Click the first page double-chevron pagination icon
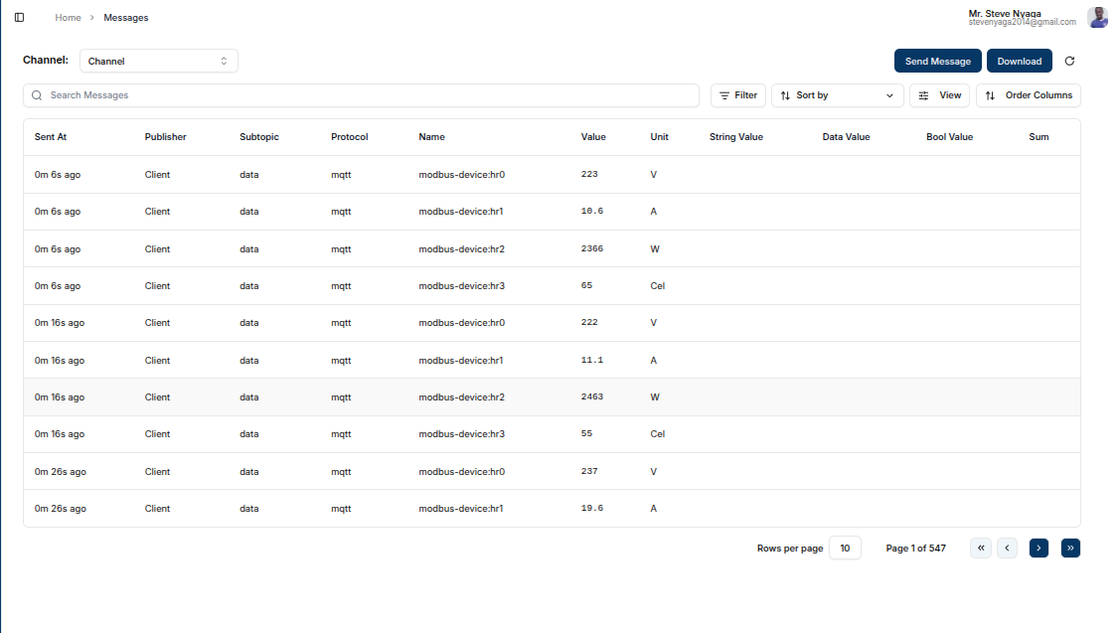The width and height of the screenshot is (1120, 633). coord(981,548)
